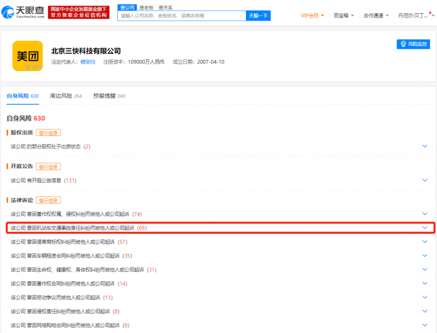The image size is (437, 333).
Task: Switch to 周边风险 264 tab
Action: 66,96
